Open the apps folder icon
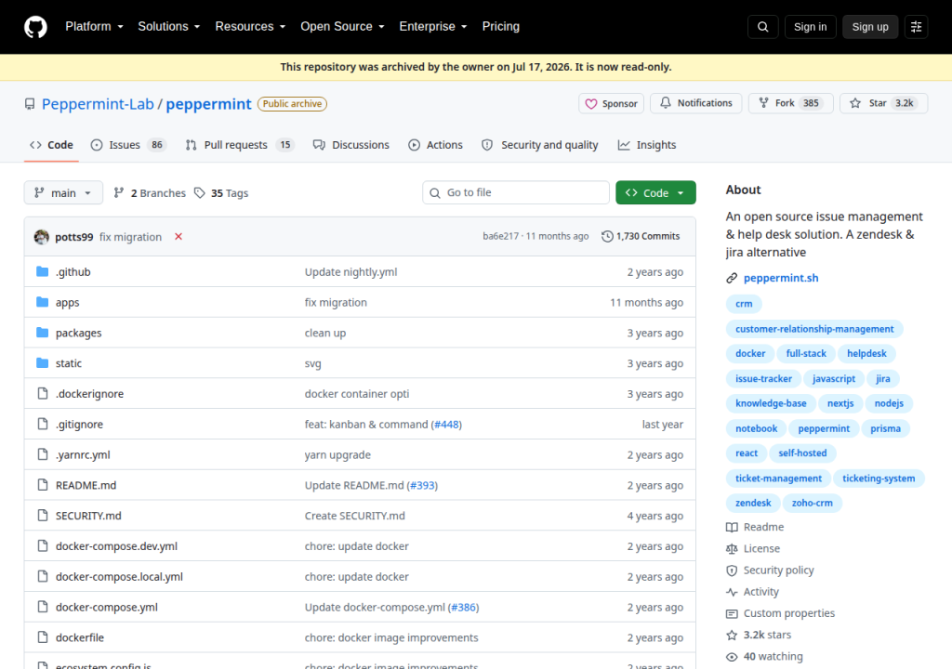Image resolution: width=952 pixels, height=669 pixels. pos(42,302)
